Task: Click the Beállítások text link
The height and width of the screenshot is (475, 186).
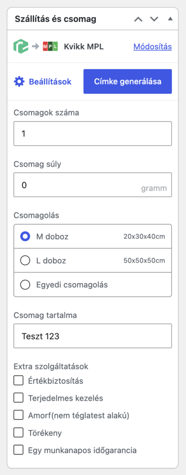Action: coord(50,82)
